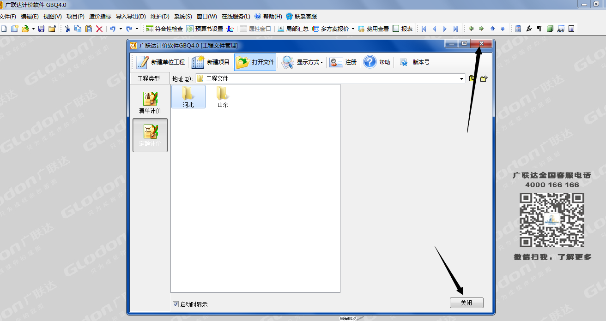This screenshot has height=321, width=606.
Task: Click the last list-style toolbar icon
Action: click(x=571, y=29)
